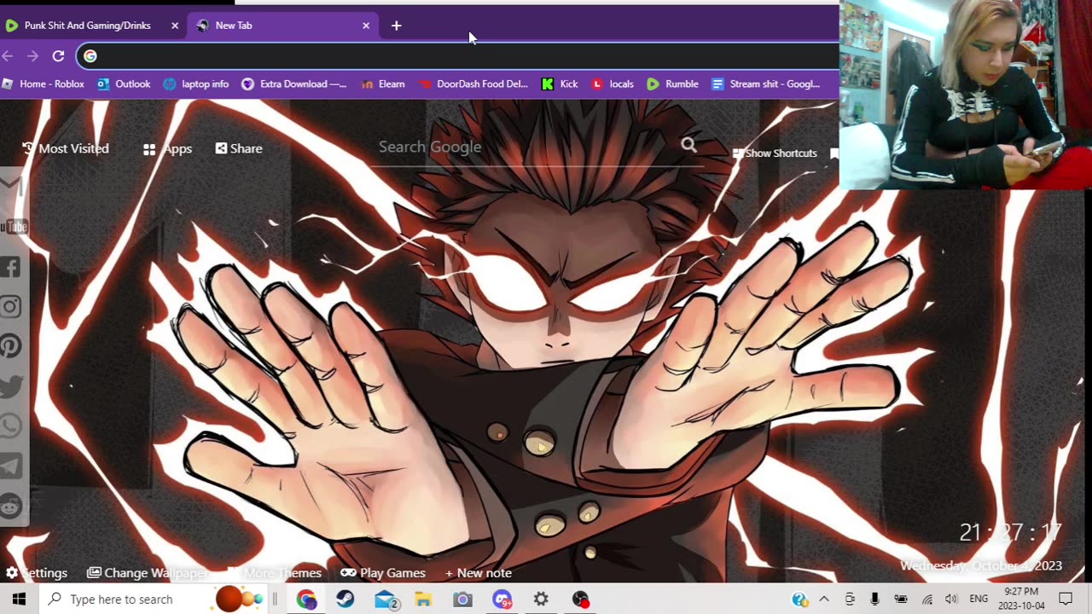The image size is (1092, 614).
Task: Click the Windows taskbar search box
Action: pos(154,600)
